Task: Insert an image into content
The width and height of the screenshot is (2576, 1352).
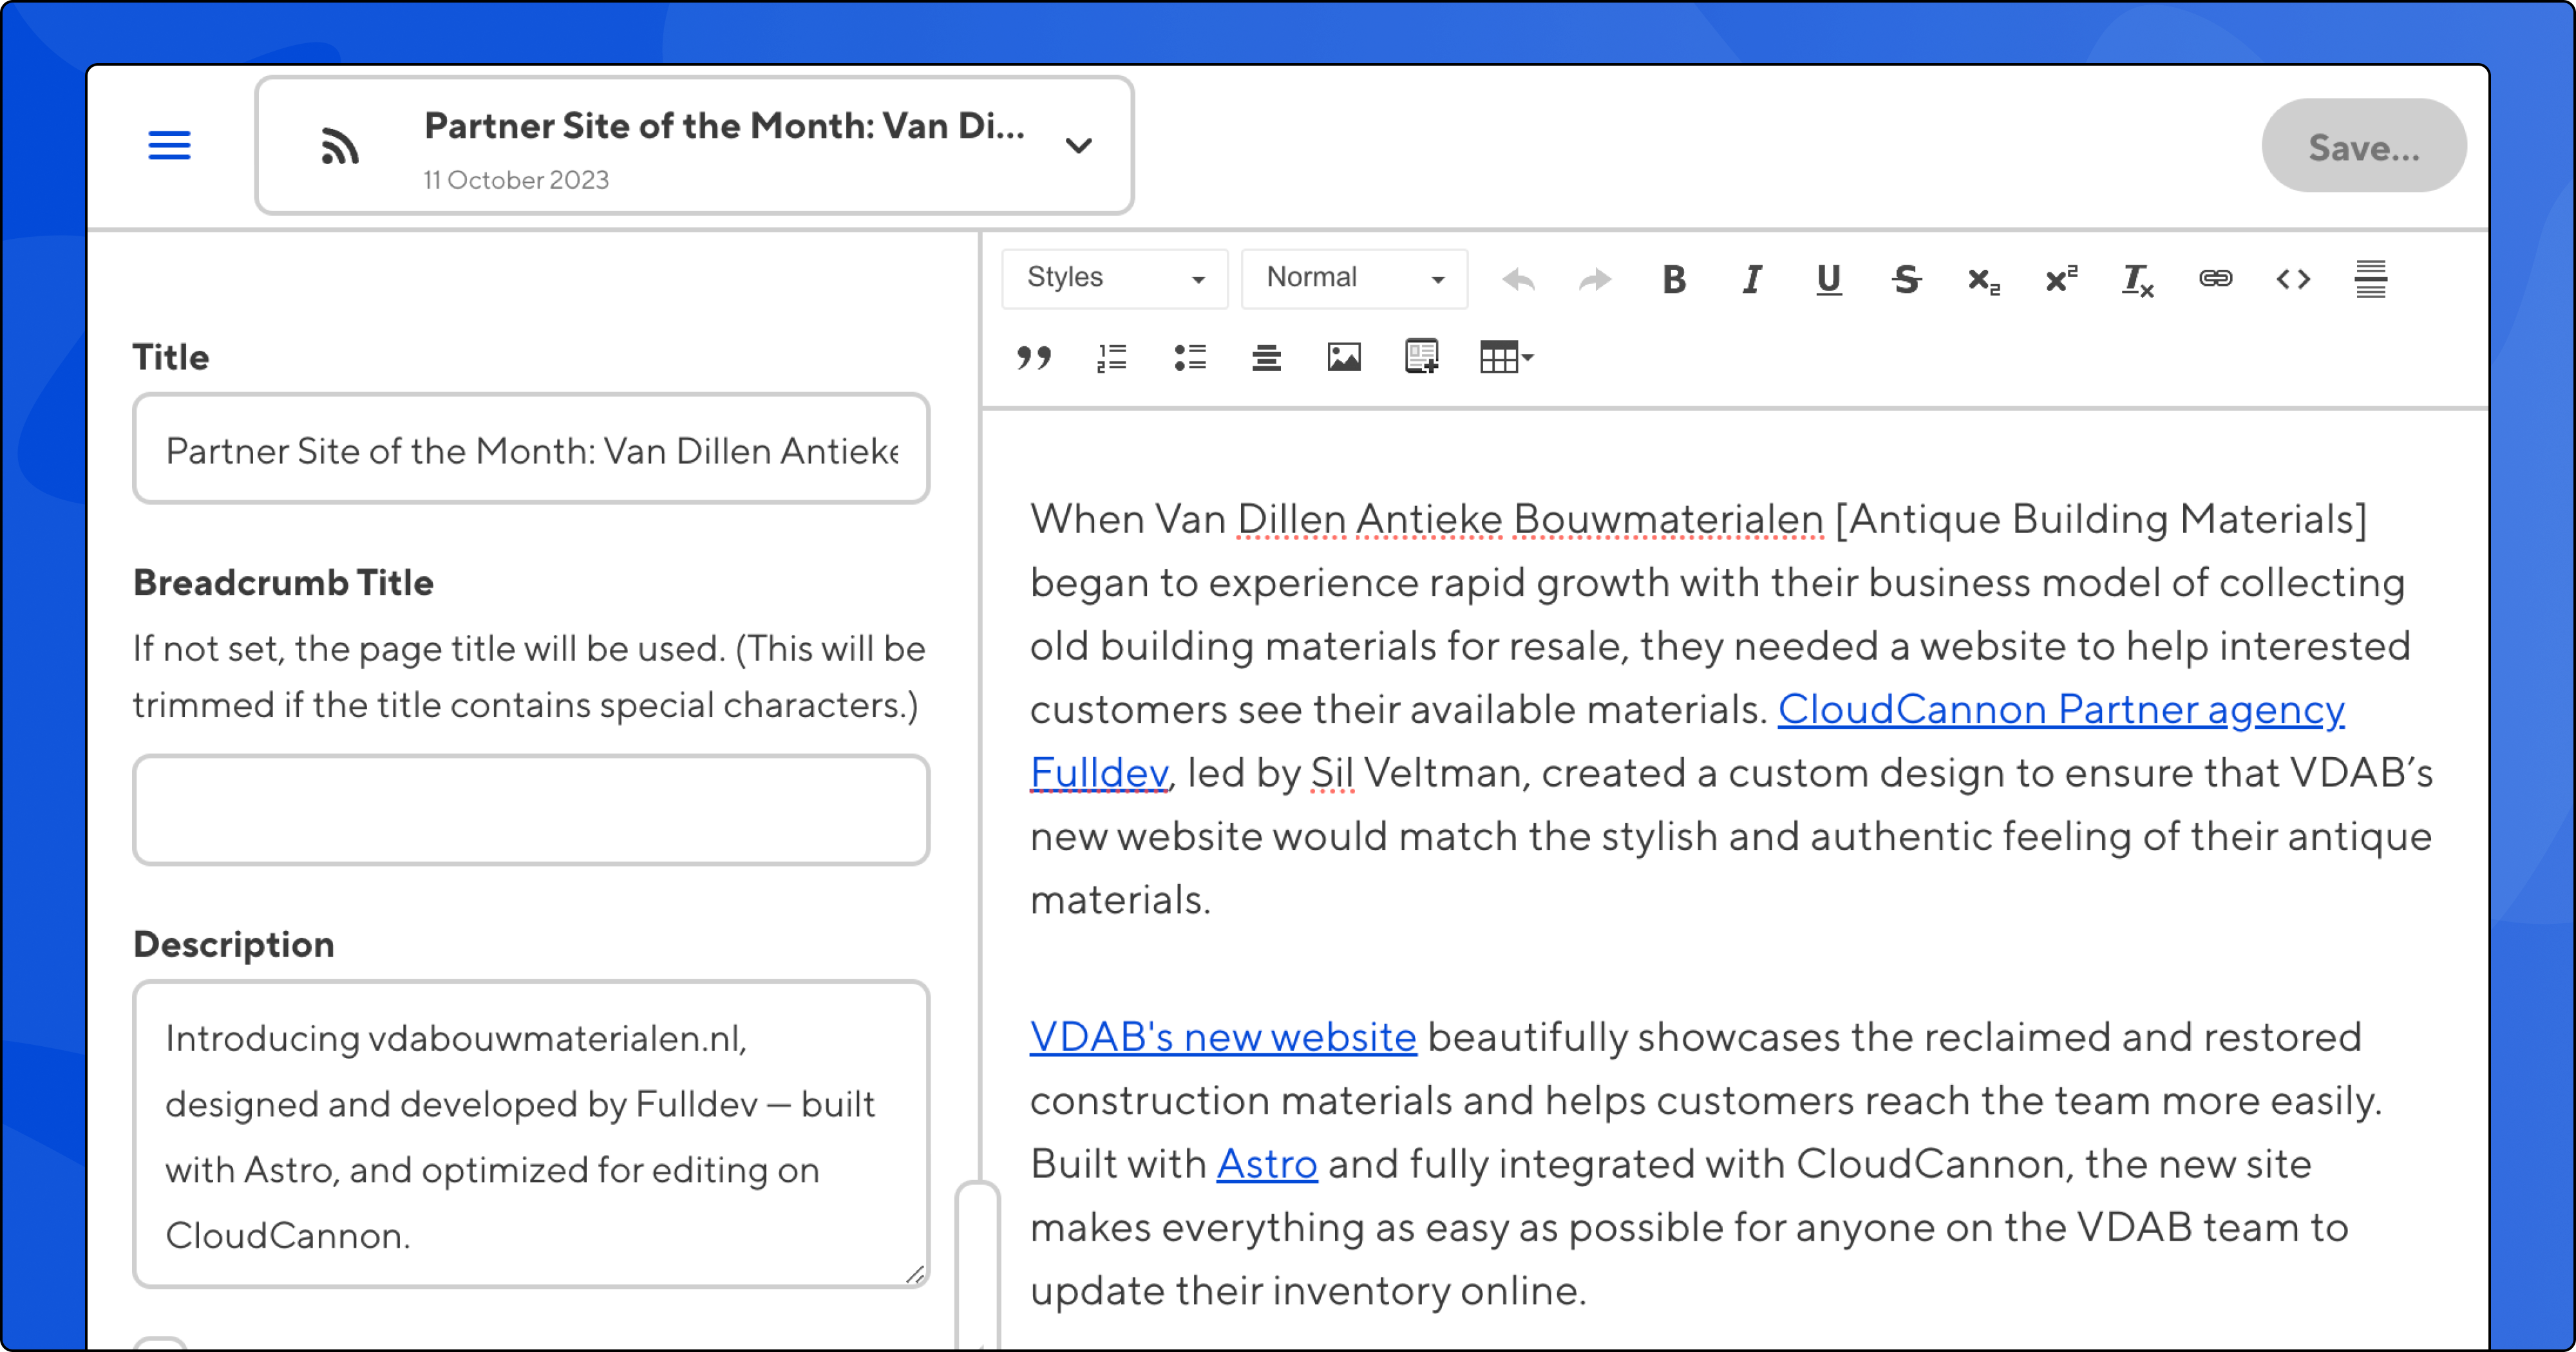Action: pyautogui.click(x=1343, y=357)
